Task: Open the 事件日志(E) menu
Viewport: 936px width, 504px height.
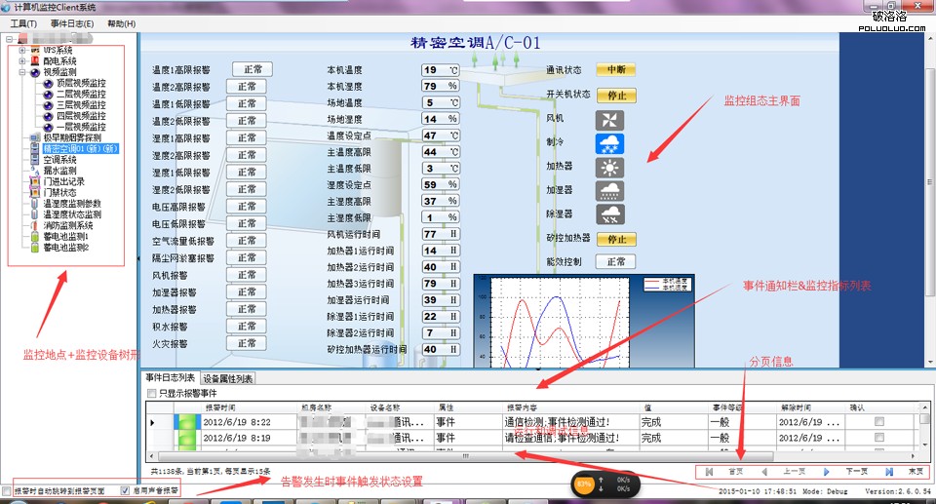Action: (72, 22)
